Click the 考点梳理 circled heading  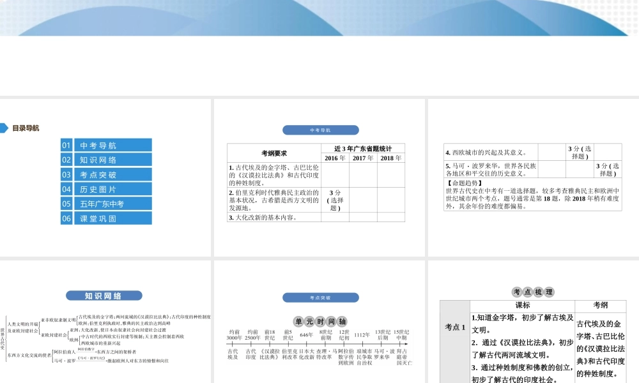tap(533, 292)
